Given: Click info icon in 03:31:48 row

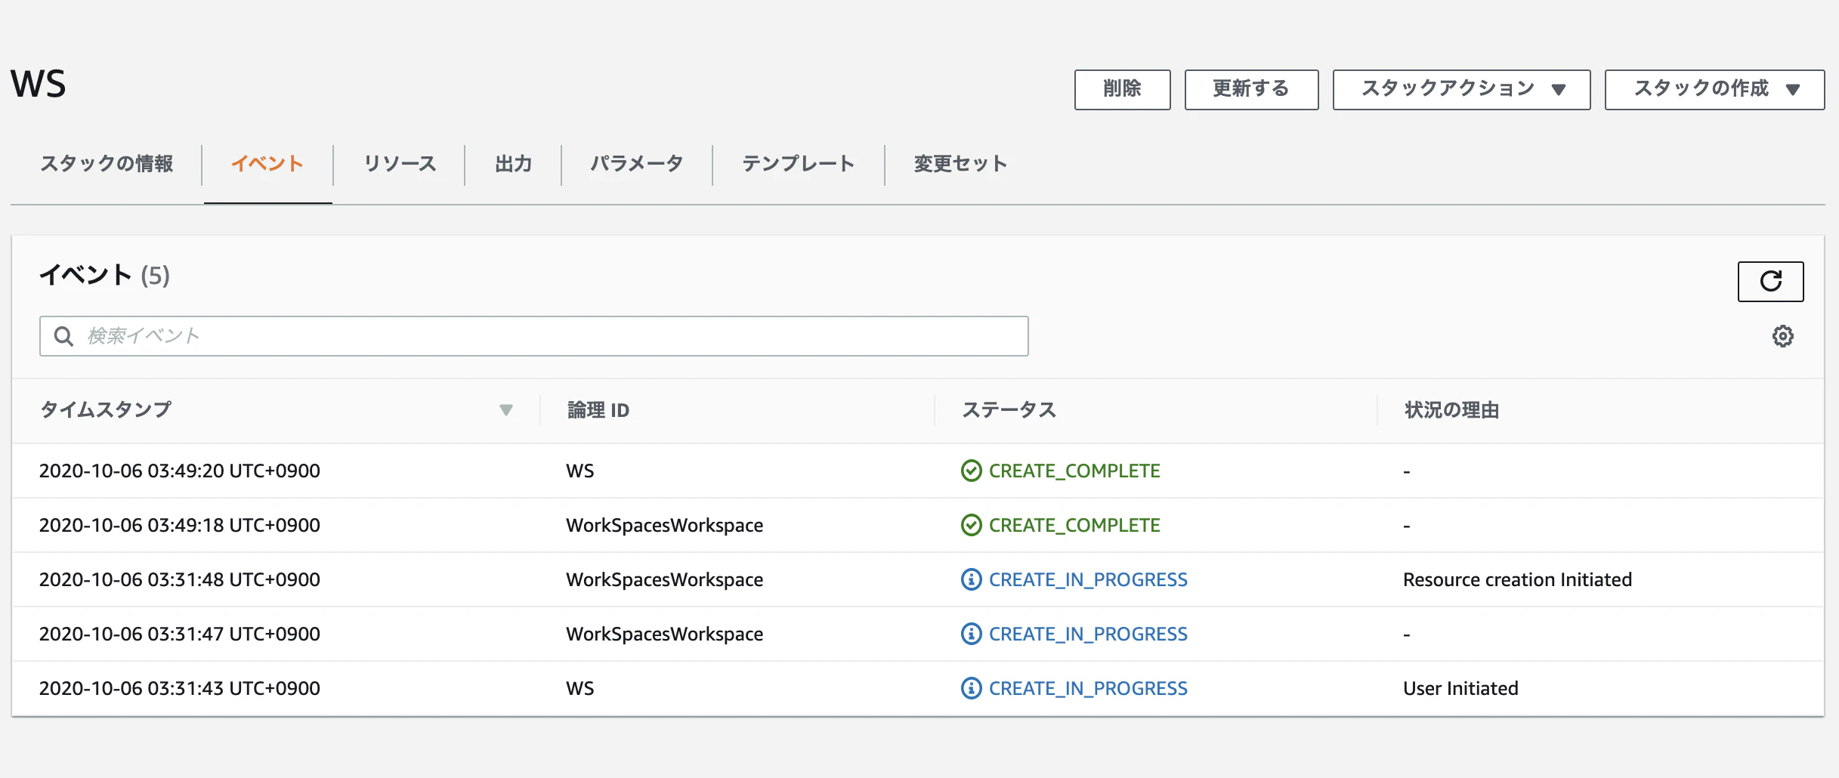Looking at the screenshot, I should point(971,579).
